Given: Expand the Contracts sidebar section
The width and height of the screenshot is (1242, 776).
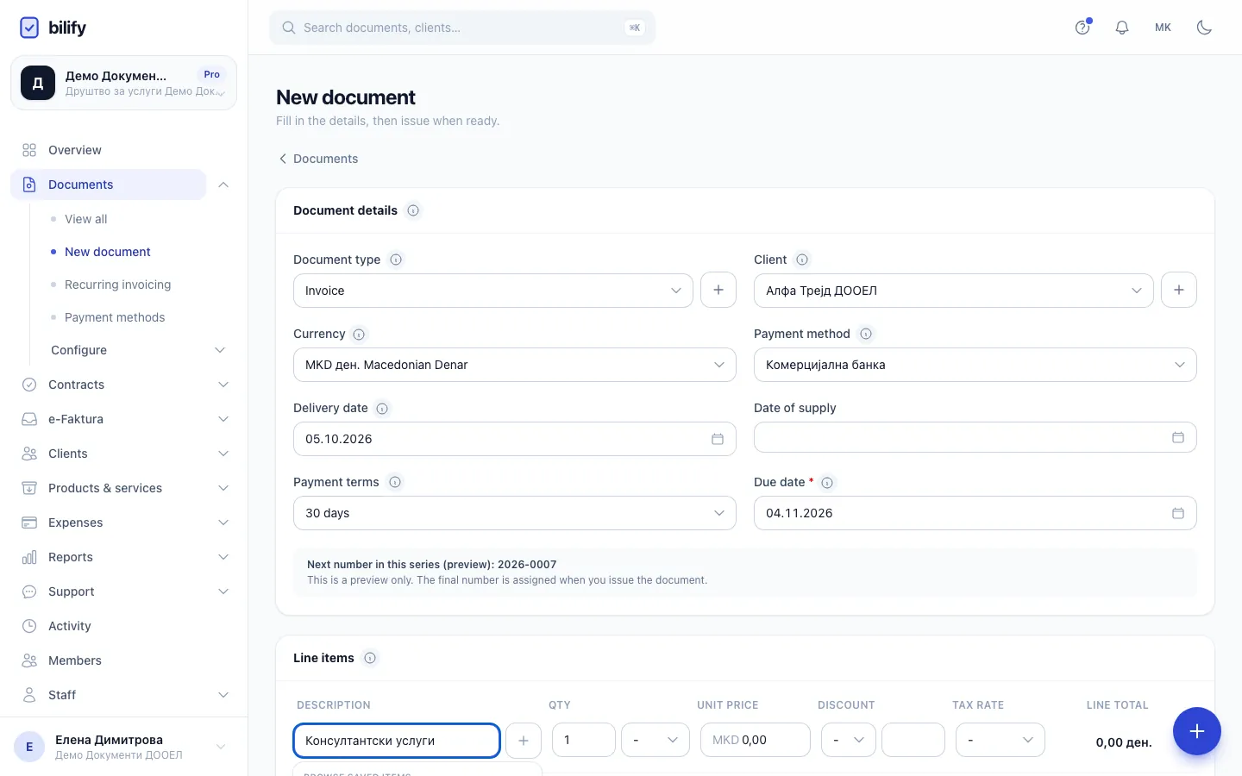Looking at the screenshot, I should pos(124,385).
